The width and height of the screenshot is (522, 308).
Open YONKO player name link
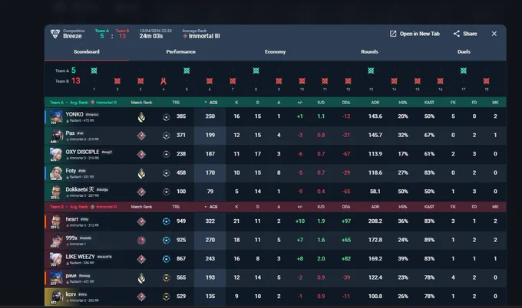click(x=74, y=114)
